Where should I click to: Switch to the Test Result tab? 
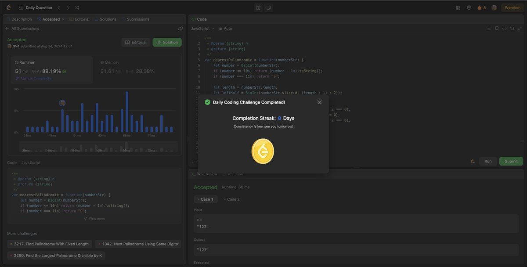tap(204, 174)
